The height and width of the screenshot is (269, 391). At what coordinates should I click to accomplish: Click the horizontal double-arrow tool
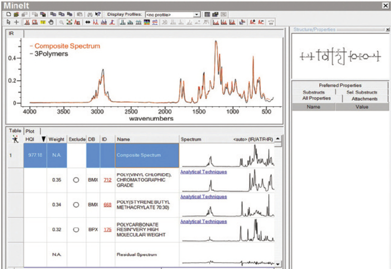tap(87, 22)
